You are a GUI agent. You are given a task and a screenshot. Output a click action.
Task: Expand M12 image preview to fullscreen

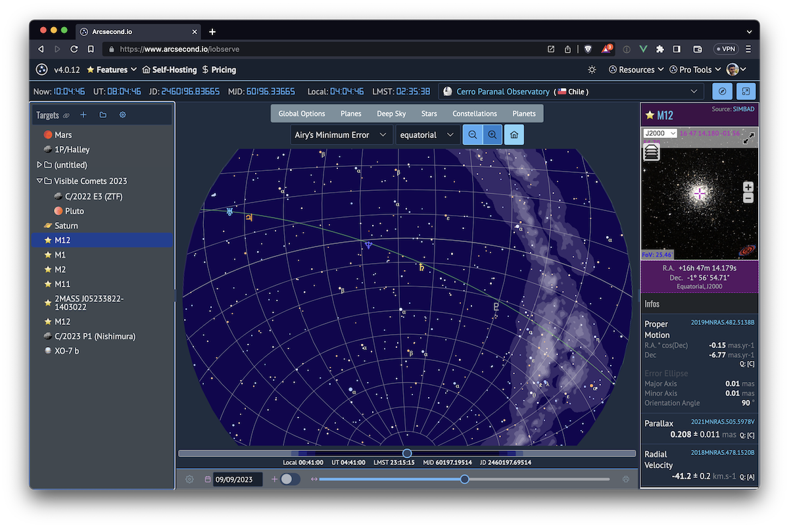[x=749, y=138]
